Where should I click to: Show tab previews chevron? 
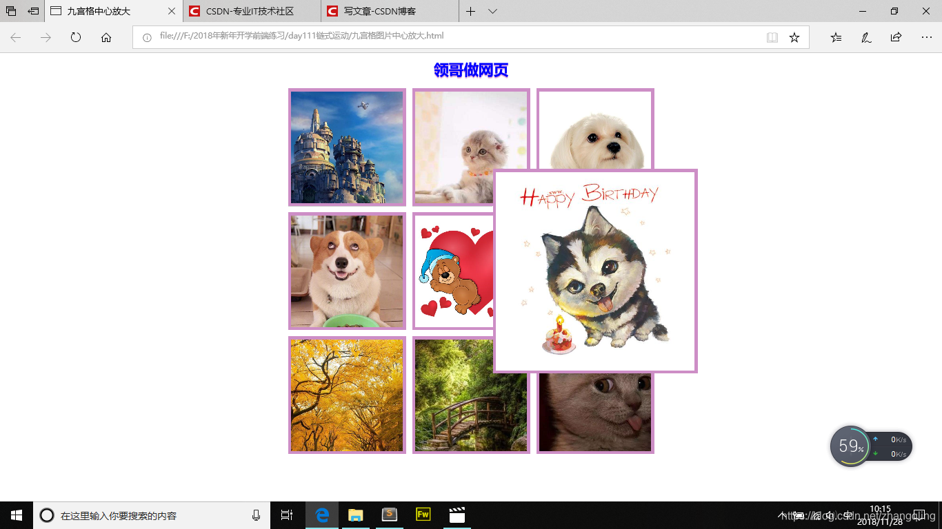pos(492,11)
